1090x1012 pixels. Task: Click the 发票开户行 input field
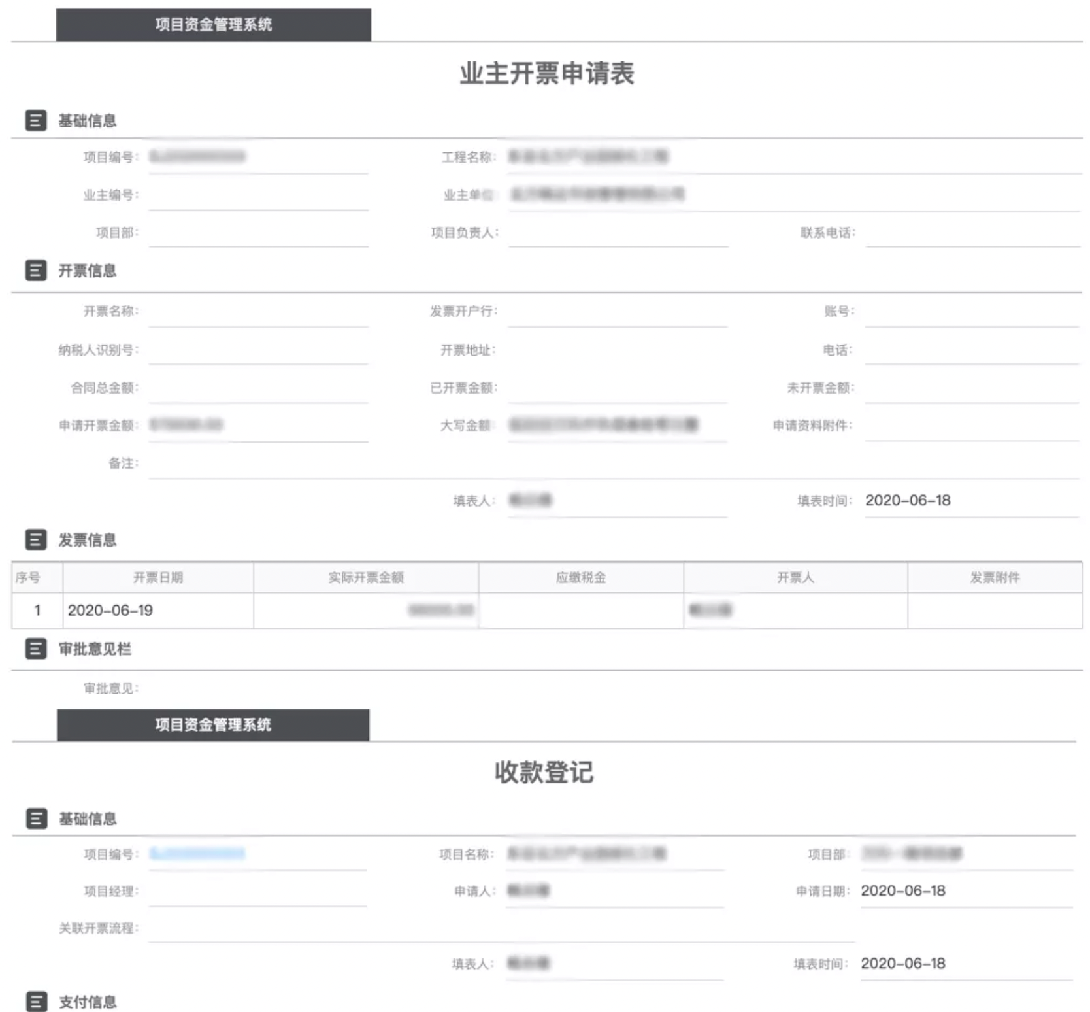click(618, 312)
